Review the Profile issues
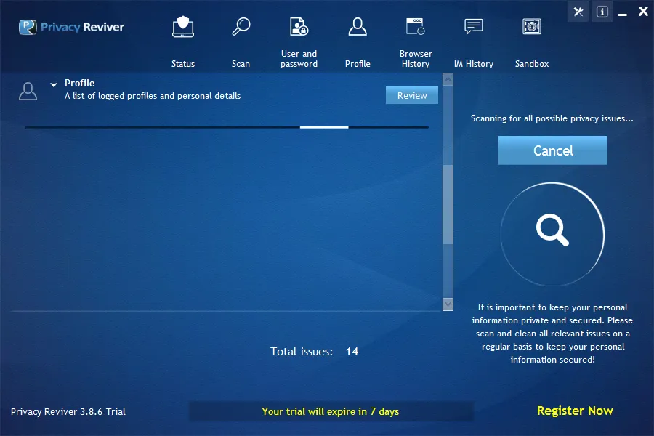The width and height of the screenshot is (654, 436). (x=412, y=95)
